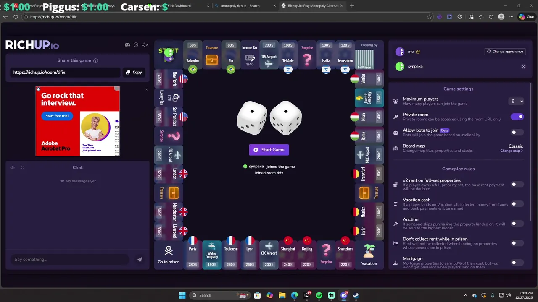This screenshot has width=538, height=302.
Task: Click Change appearance button
Action: click(505, 52)
